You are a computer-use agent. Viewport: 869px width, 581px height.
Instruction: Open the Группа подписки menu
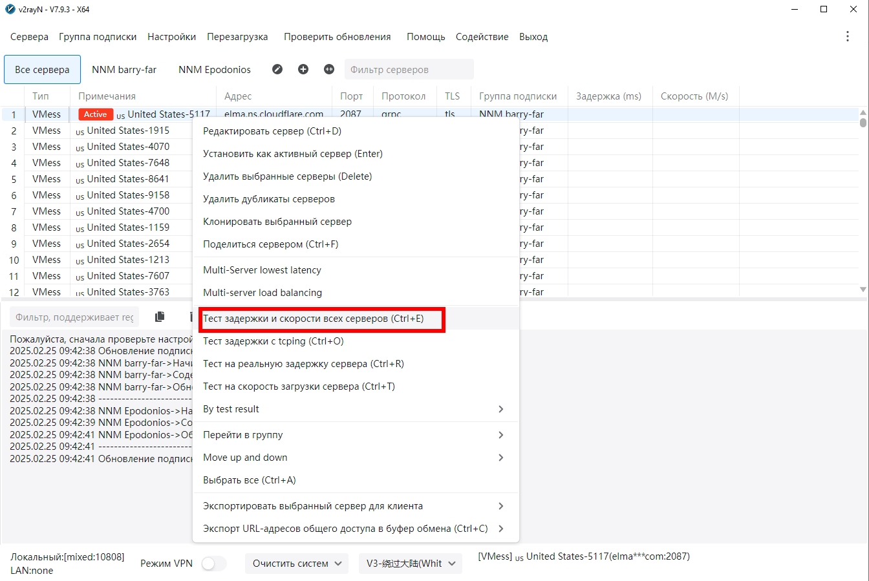(x=98, y=37)
